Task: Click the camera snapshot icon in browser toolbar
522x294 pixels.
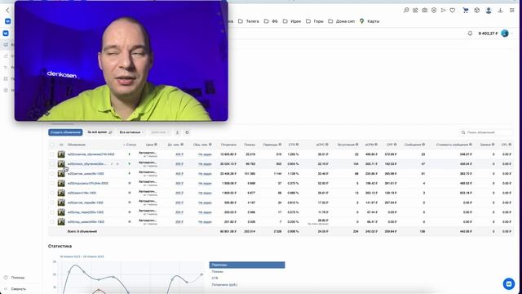Action: (x=424, y=11)
